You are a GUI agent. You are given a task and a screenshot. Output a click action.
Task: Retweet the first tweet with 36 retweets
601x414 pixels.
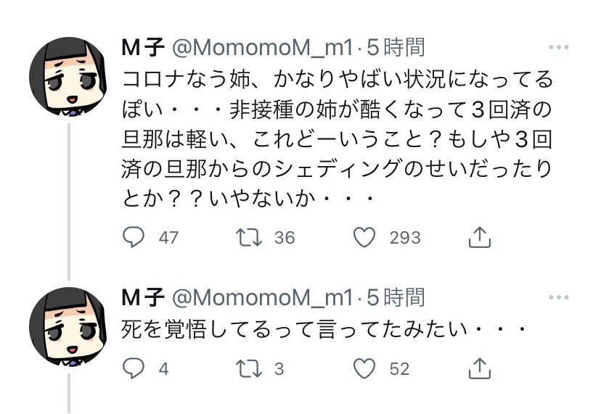pyautogui.click(x=249, y=237)
